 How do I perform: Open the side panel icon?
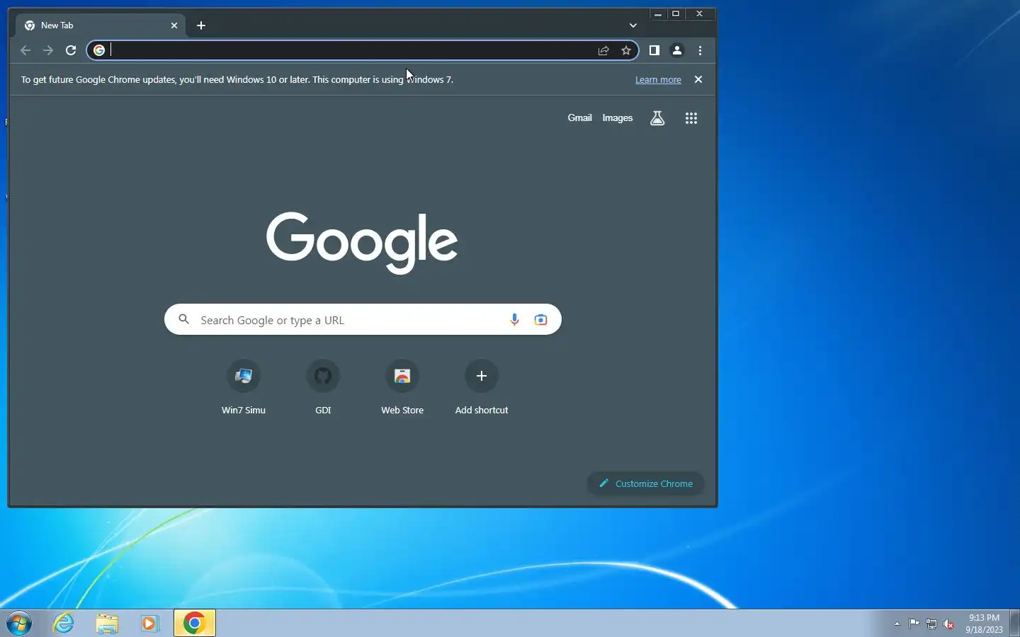[654, 50]
